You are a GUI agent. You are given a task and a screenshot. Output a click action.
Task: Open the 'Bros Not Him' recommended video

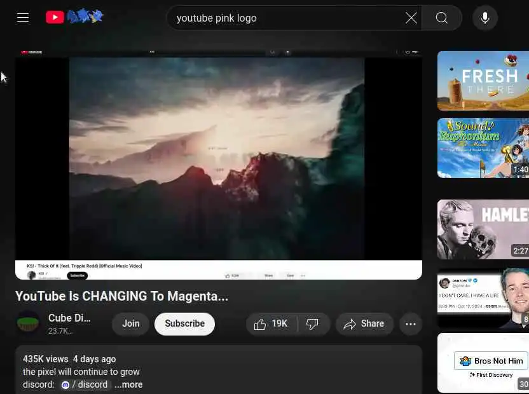coord(483,363)
